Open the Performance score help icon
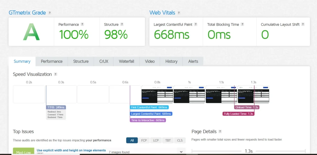 coord(82,24)
